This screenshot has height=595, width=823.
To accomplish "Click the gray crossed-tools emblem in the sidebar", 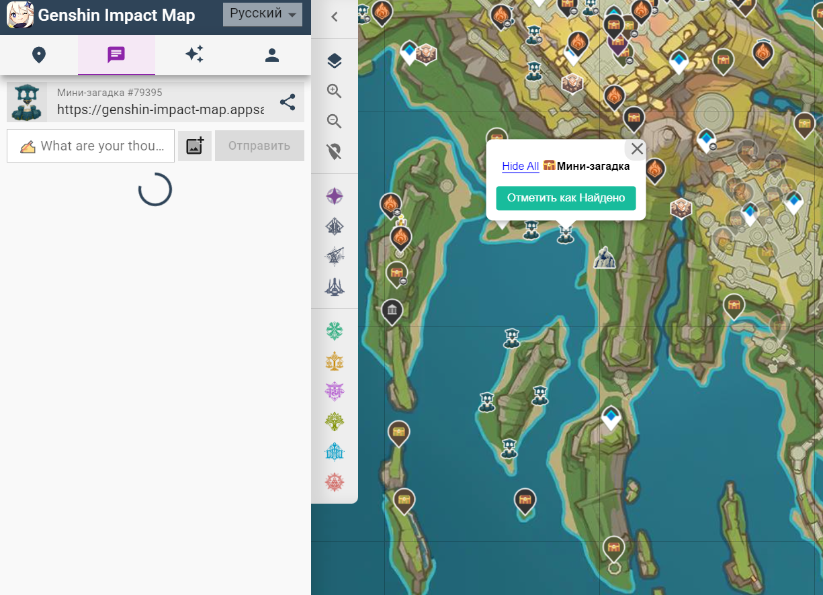I will point(335,256).
